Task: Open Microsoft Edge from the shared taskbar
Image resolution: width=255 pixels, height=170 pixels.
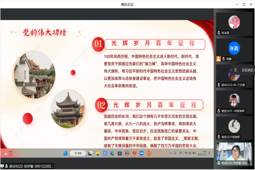Action: pos(112,153)
